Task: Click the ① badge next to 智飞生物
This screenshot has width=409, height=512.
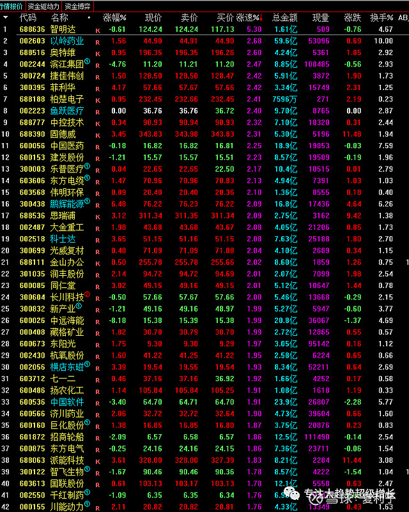Action: (x=87, y=469)
